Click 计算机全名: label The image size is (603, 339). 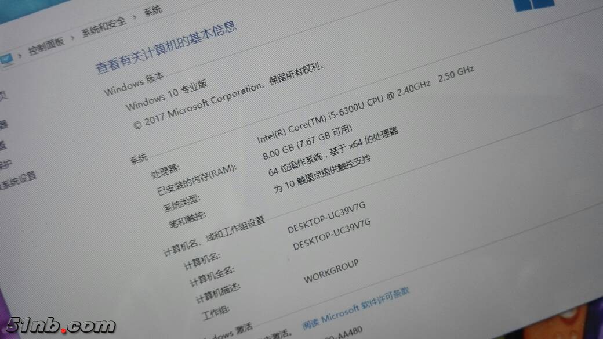[x=212, y=276]
